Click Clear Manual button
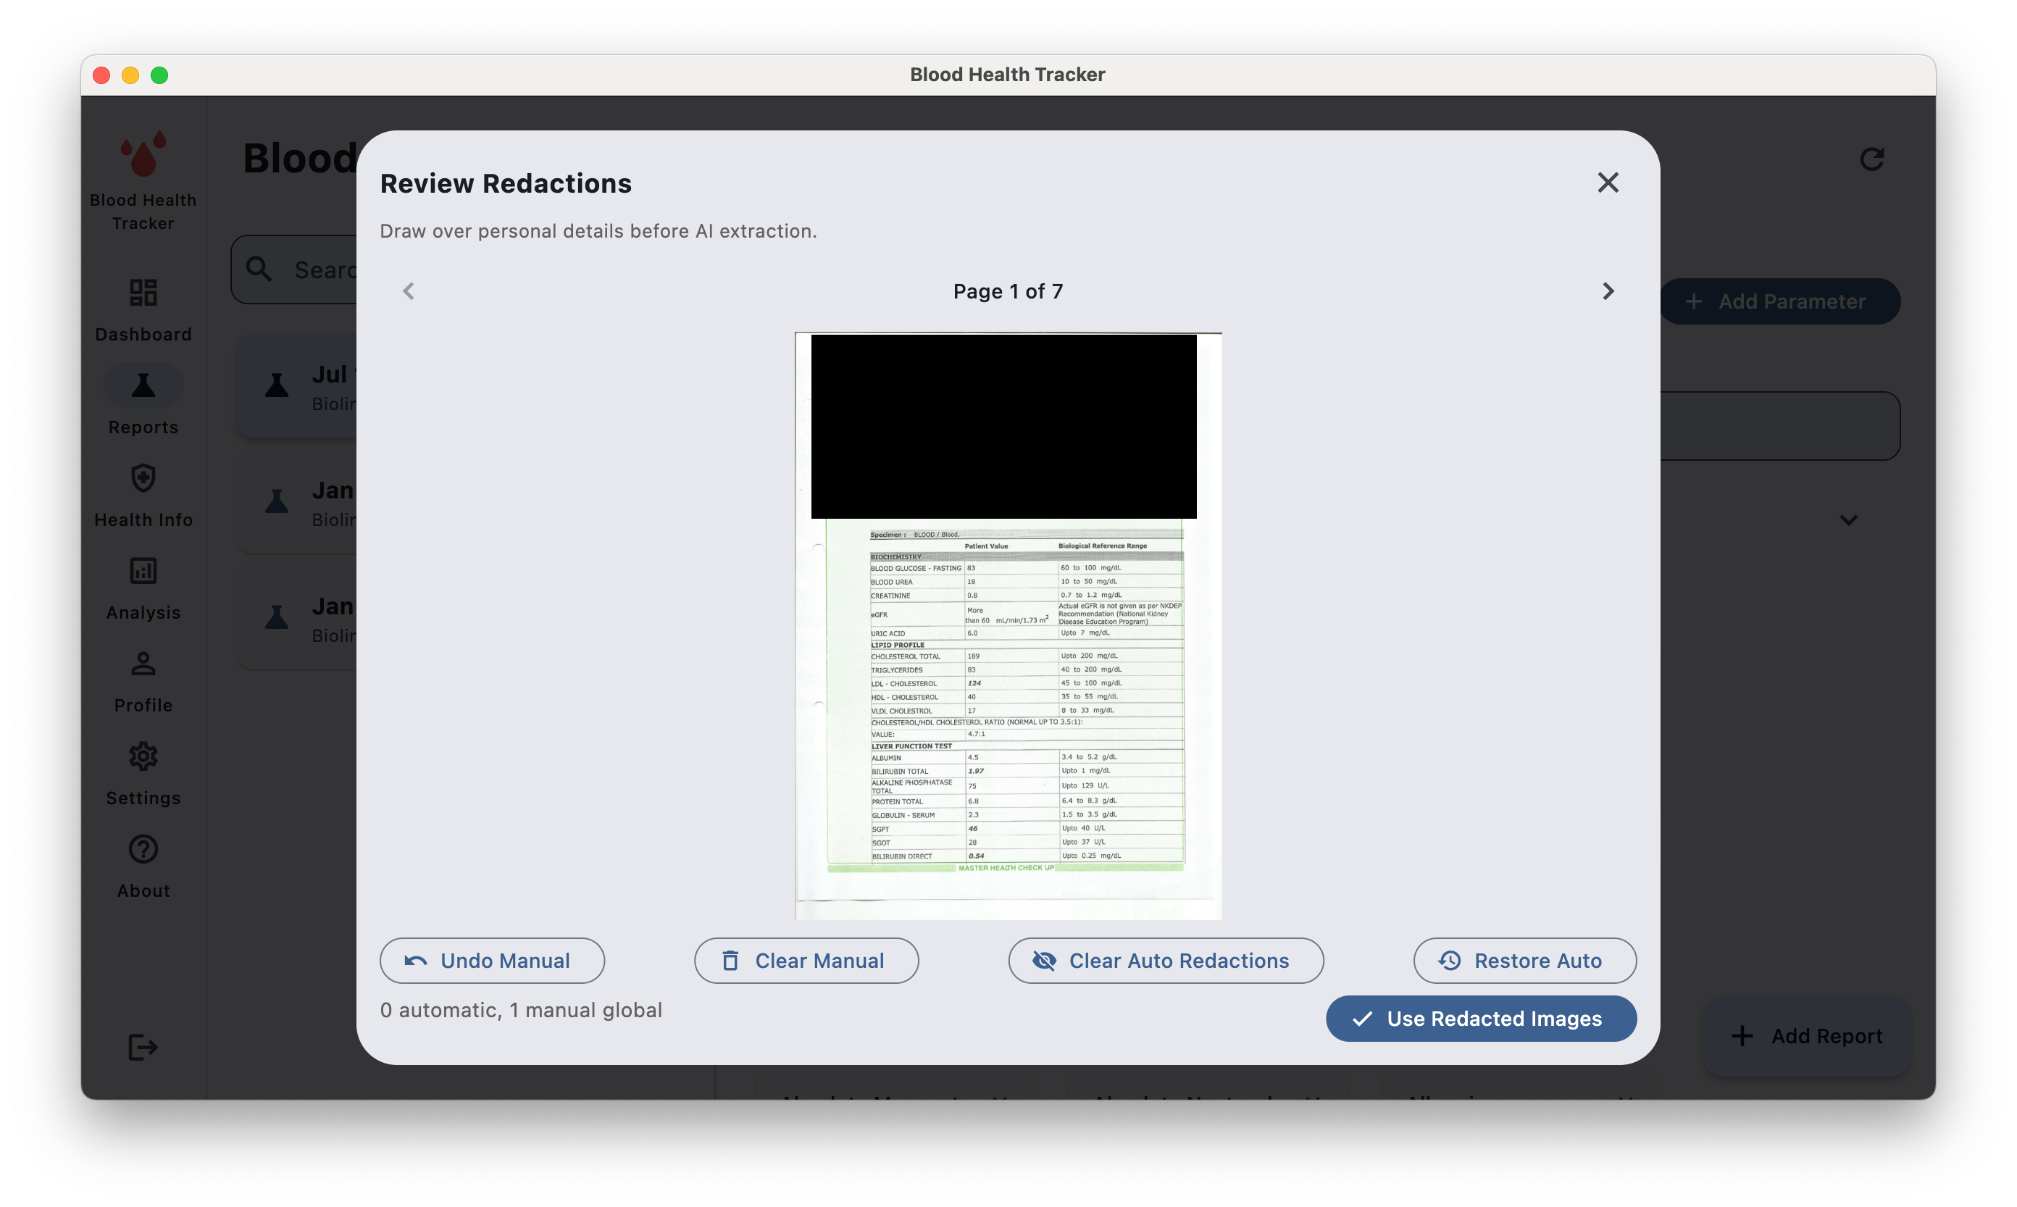The height and width of the screenshot is (1207, 2017). click(x=806, y=961)
